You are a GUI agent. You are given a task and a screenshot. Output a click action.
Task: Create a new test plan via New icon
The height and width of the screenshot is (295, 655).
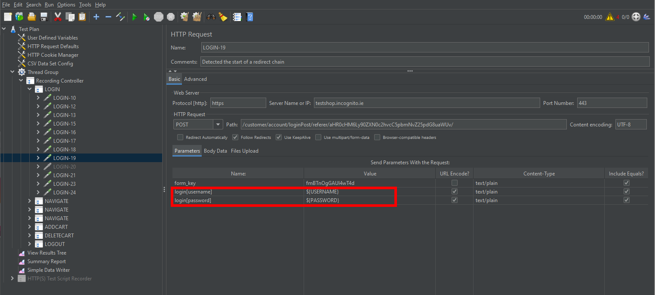pyautogui.click(x=8, y=17)
